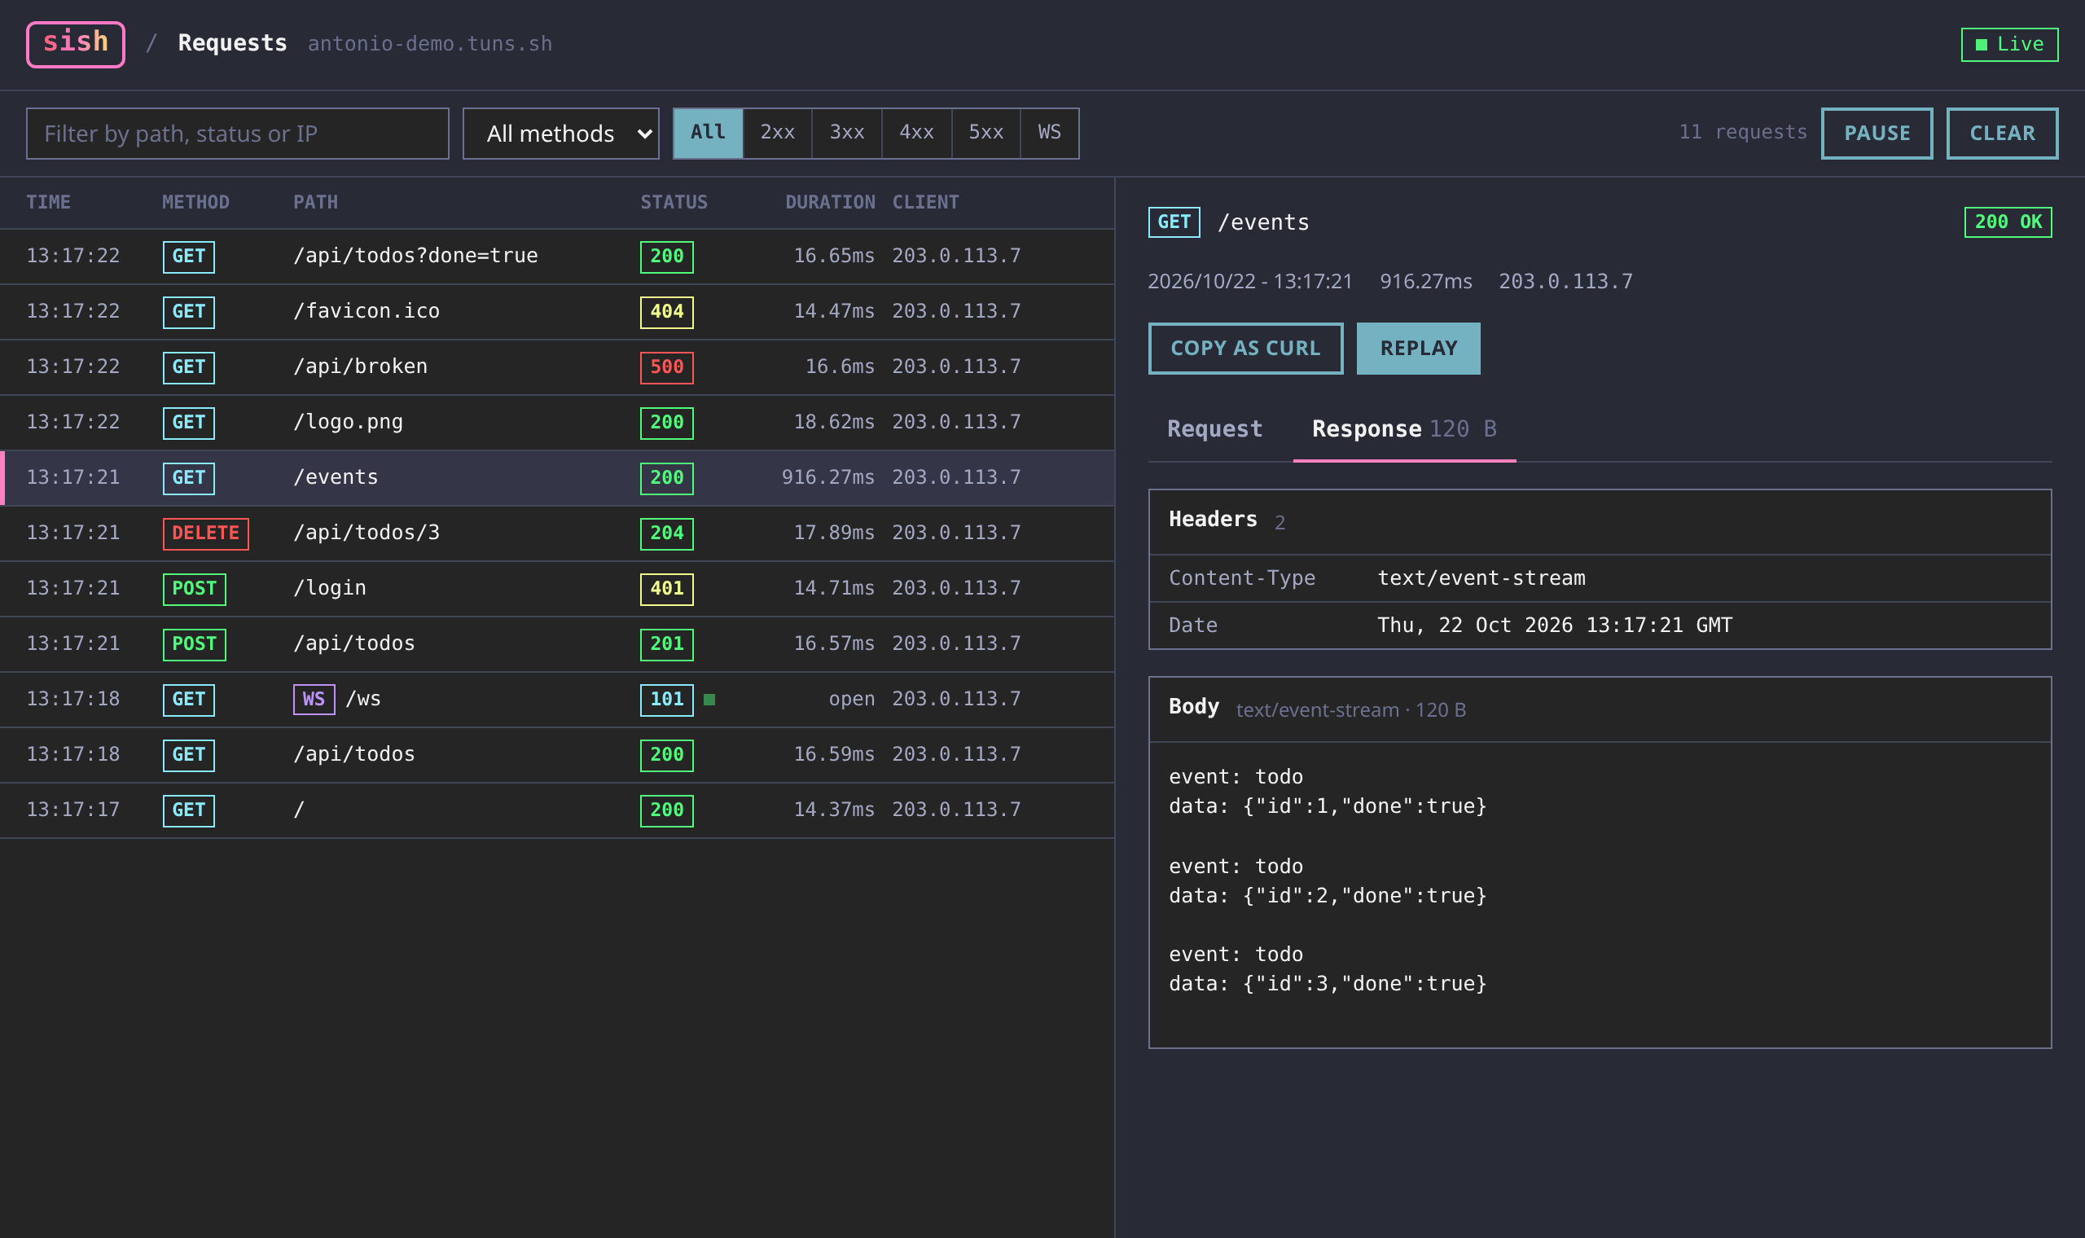This screenshot has height=1238, width=2085.
Task: Click the sish logo
Action: point(75,44)
